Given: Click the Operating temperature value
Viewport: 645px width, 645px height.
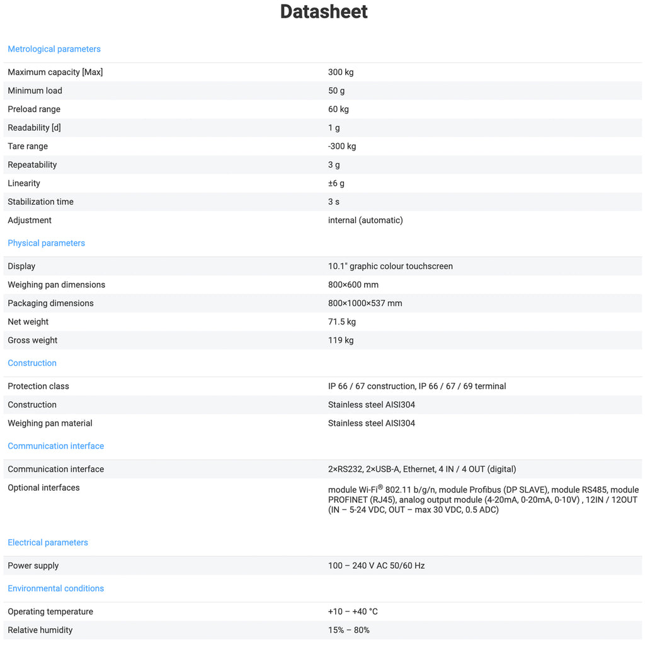Looking at the screenshot, I should 353,612.
